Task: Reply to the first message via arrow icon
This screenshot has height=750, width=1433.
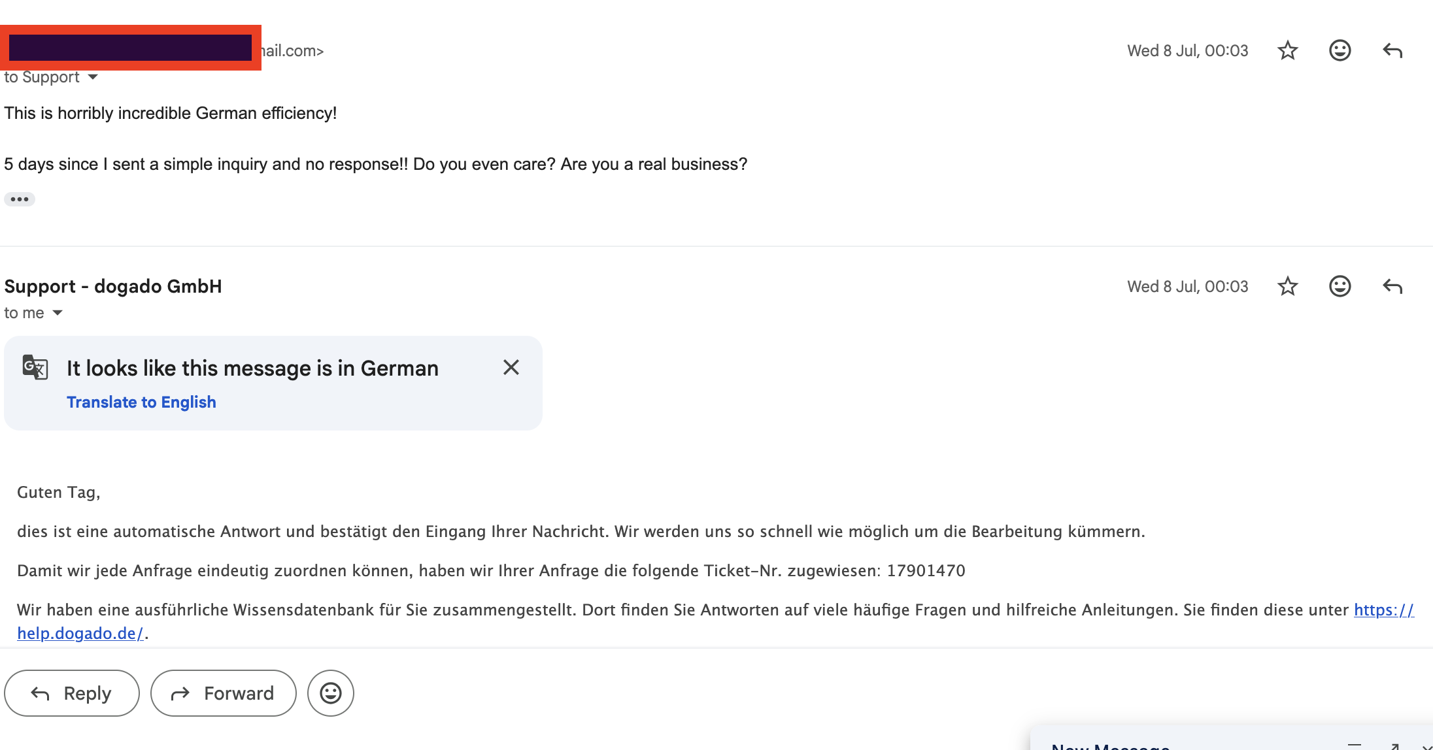Action: [1392, 50]
